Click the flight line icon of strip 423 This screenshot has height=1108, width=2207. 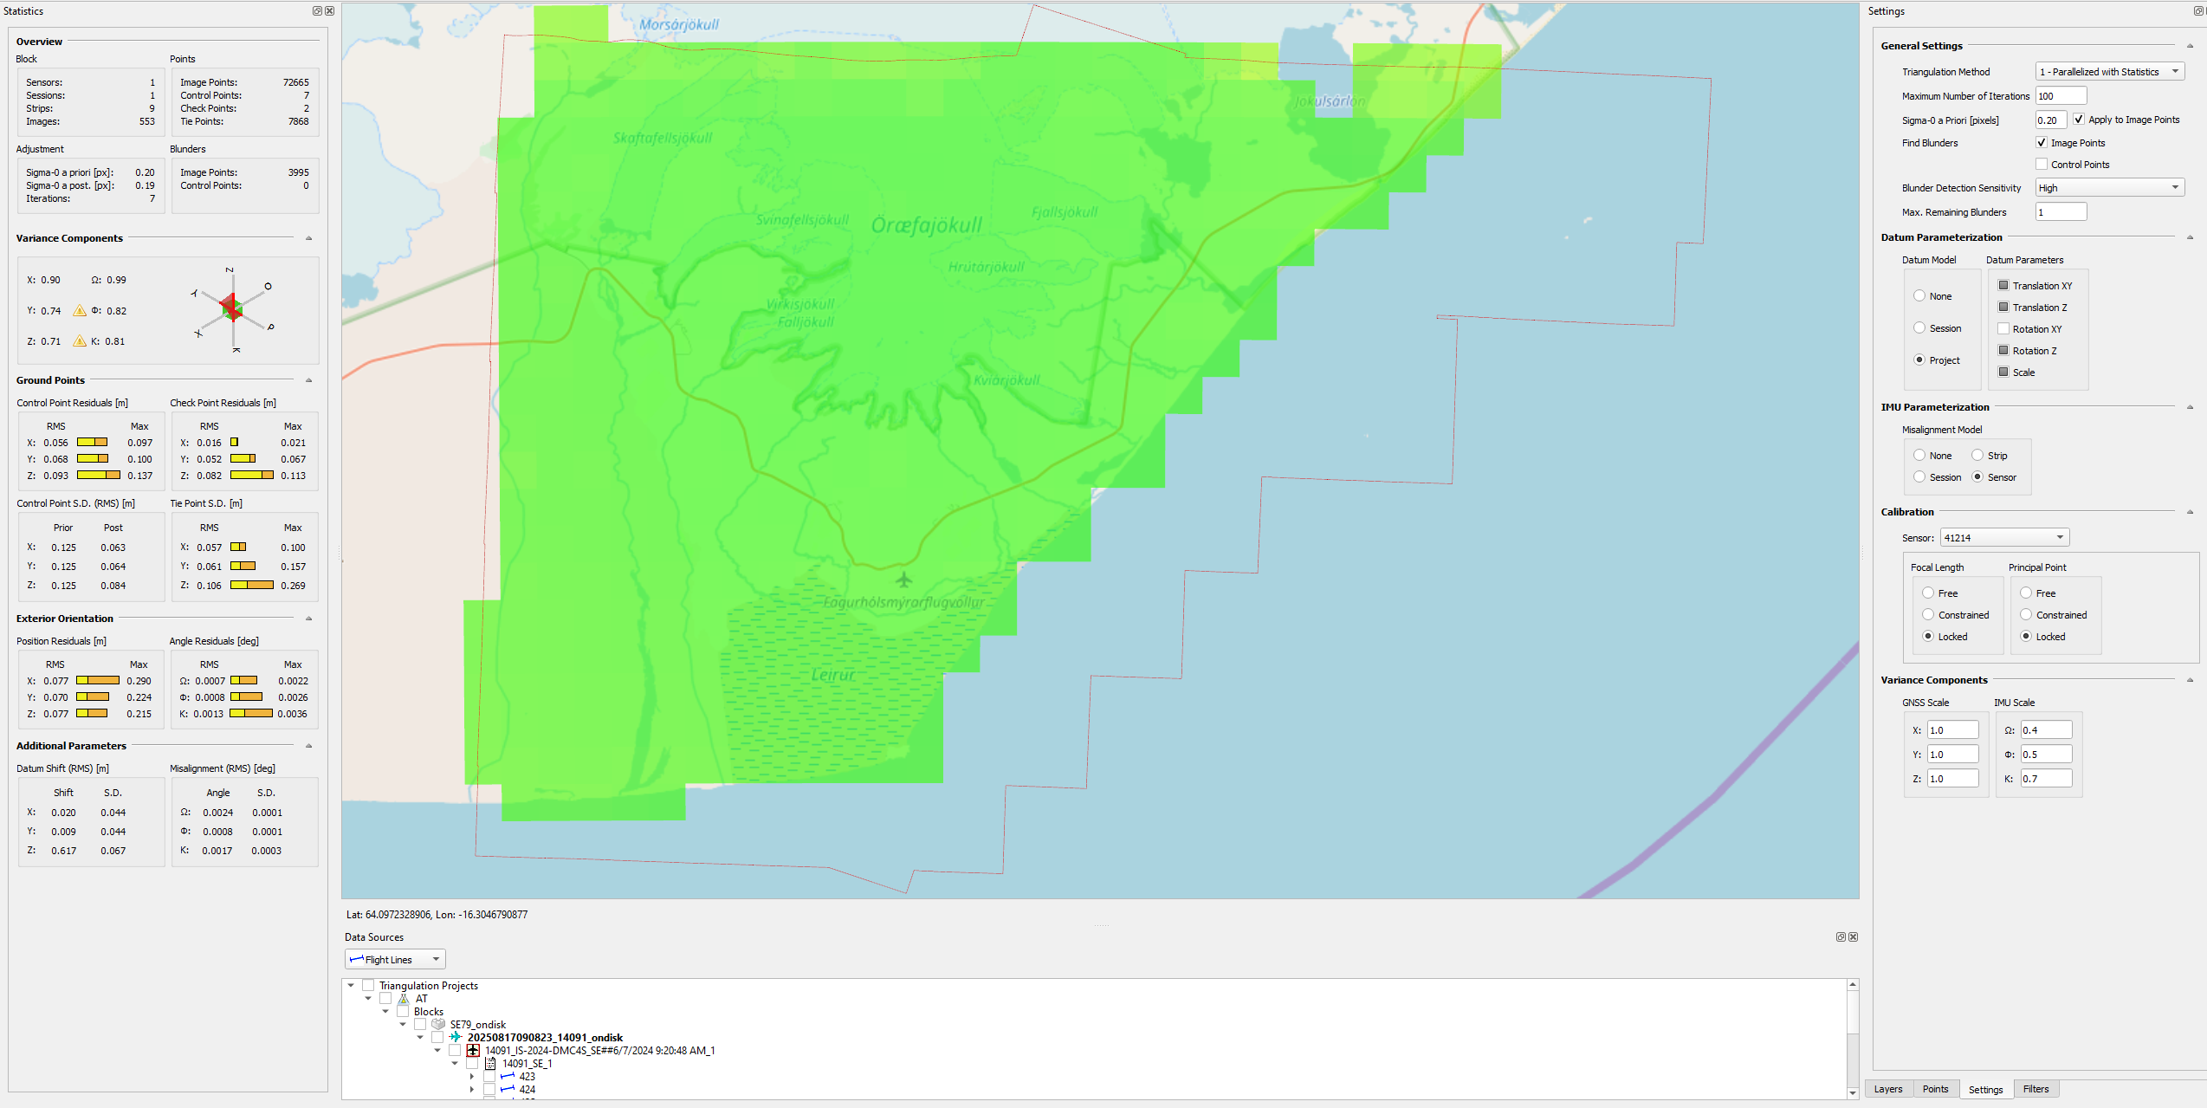coord(508,1077)
